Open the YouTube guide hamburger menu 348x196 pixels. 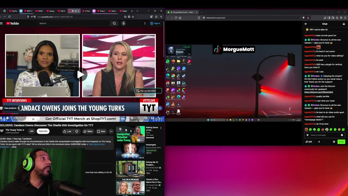[x=1, y=23]
